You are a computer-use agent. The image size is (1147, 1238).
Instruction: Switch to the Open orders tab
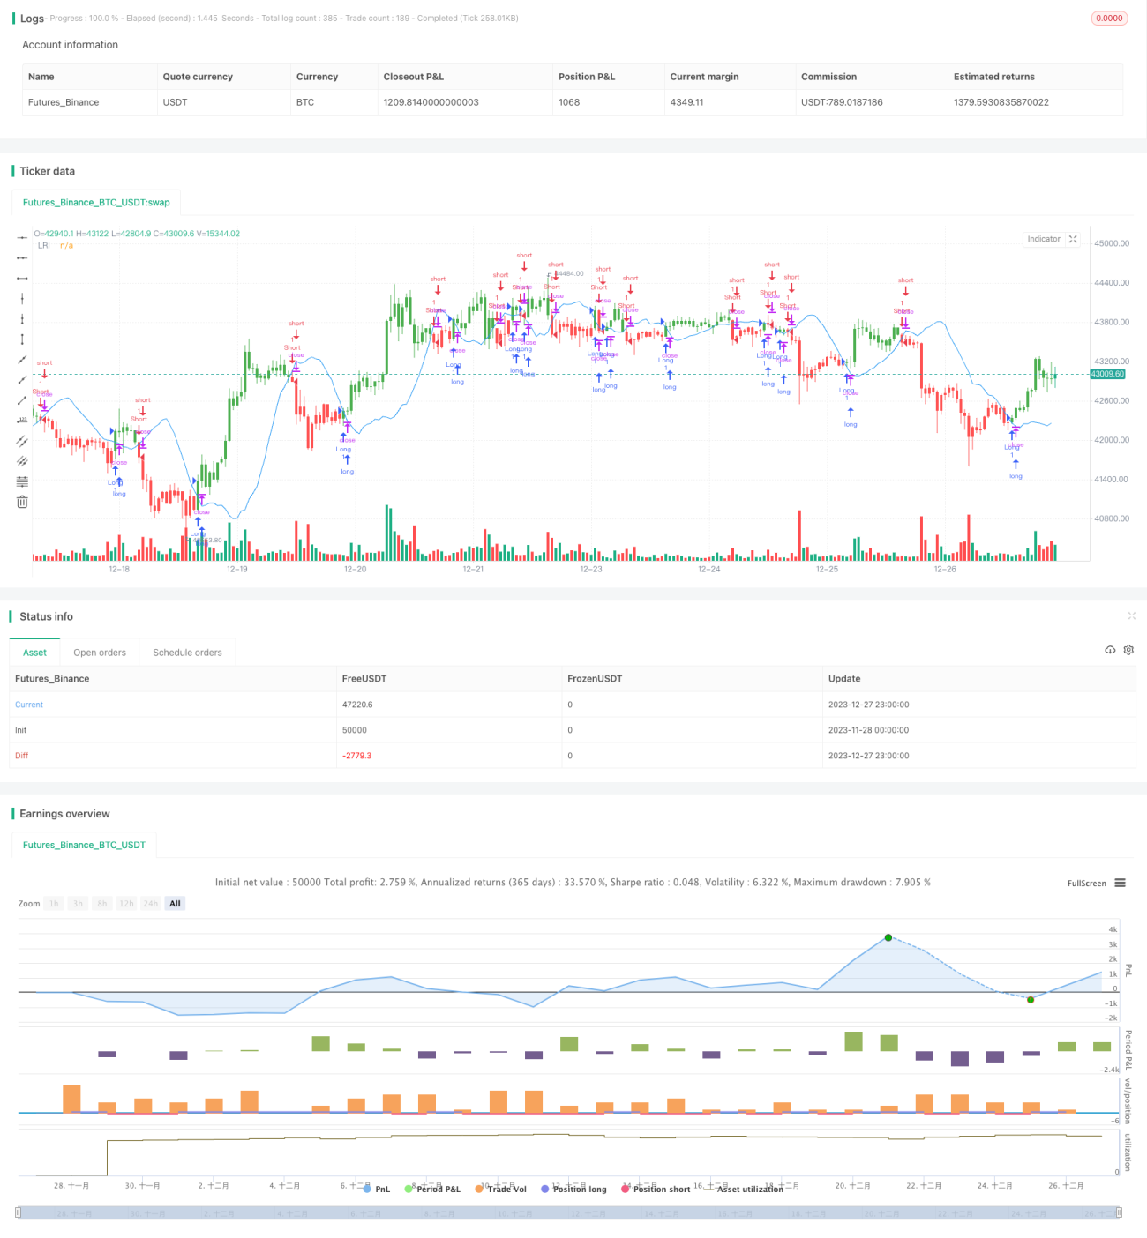(x=100, y=653)
